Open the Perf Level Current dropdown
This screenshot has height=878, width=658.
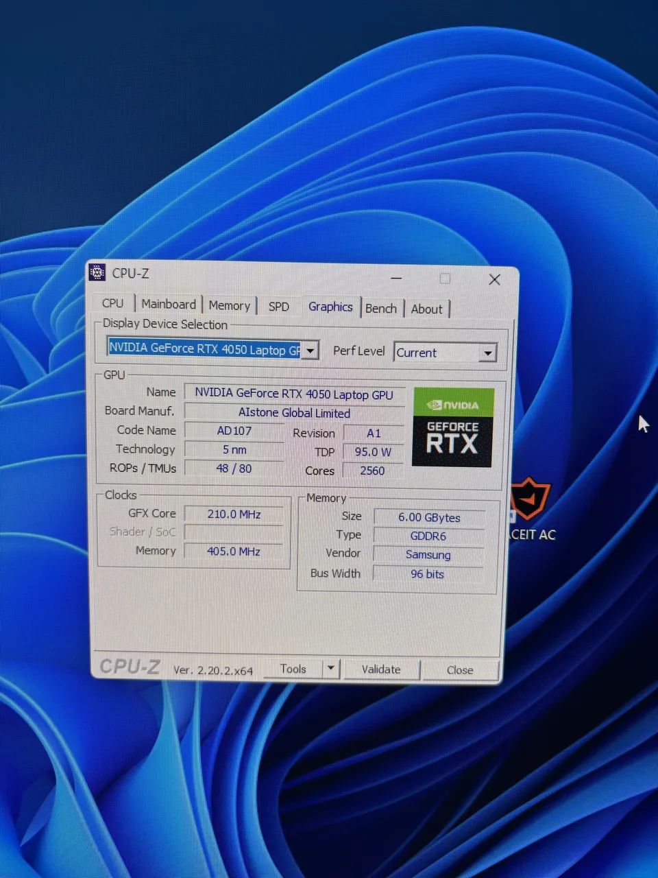click(x=446, y=353)
